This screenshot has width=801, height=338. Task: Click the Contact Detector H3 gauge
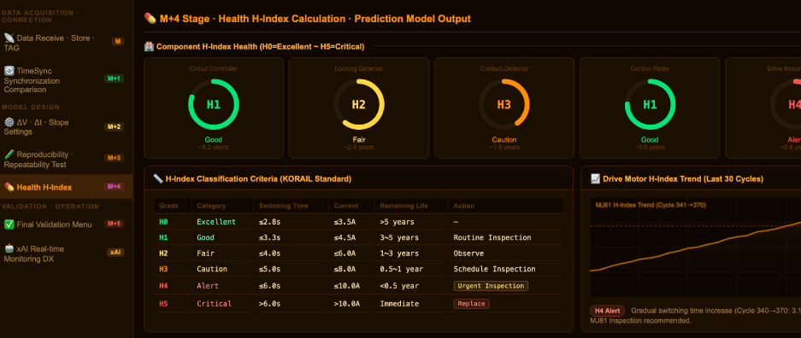click(x=504, y=104)
